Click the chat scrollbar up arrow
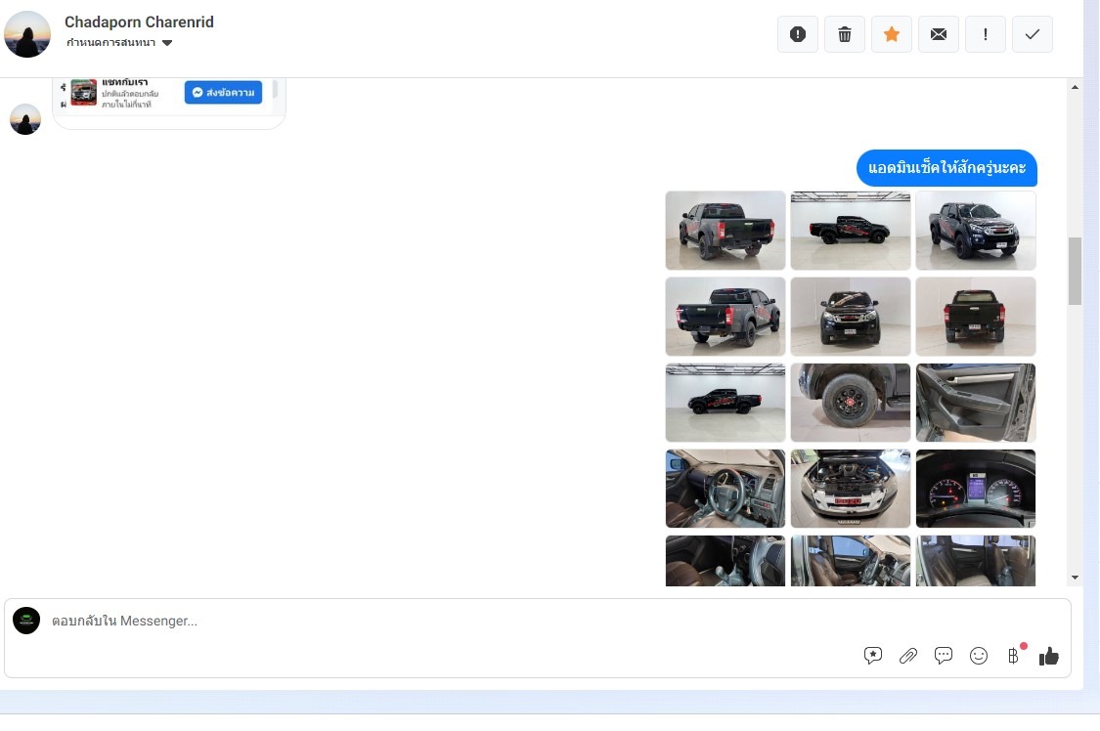Viewport: 1100px width, 731px height. click(x=1075, y=88)
